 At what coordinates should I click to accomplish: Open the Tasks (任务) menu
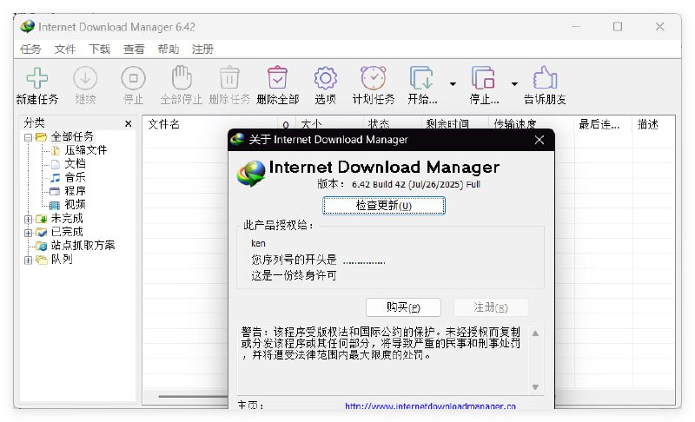(x=30, y=49)
